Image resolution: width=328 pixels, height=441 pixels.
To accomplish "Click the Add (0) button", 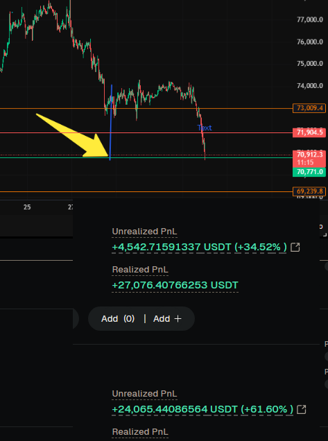I will point(118,319).
